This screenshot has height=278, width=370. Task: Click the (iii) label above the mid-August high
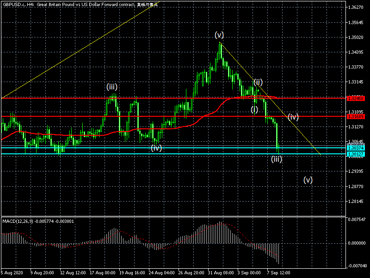click(112, 87)
